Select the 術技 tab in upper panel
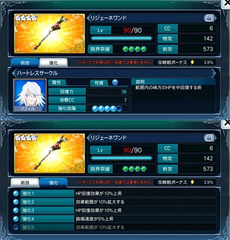 click(25, 63)
